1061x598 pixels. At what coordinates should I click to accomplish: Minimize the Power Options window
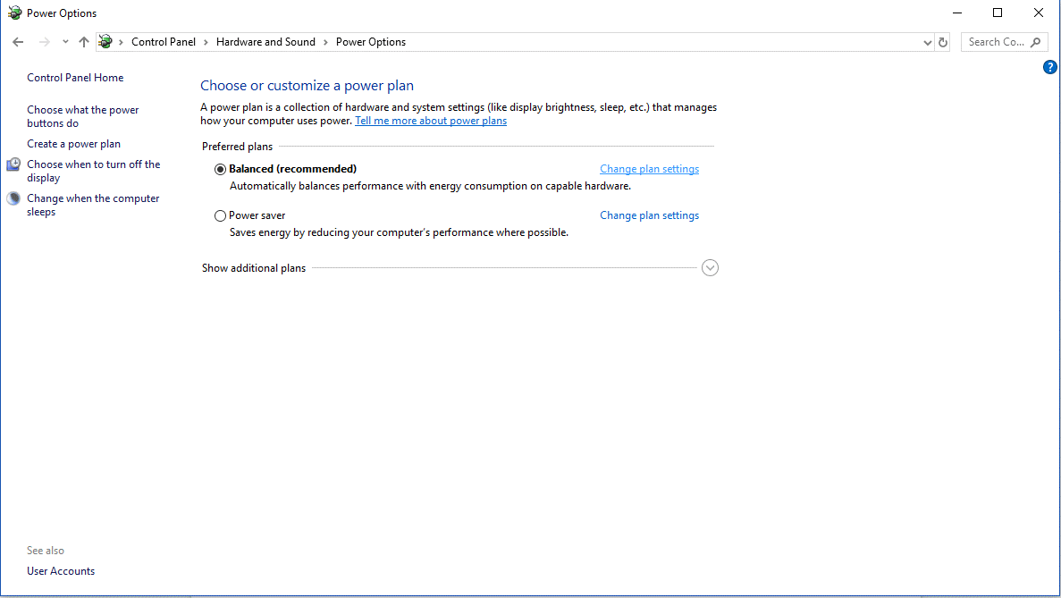957,13
